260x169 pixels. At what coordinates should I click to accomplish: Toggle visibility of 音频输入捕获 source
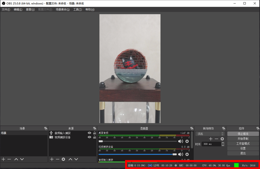click(x=89, y=133)
